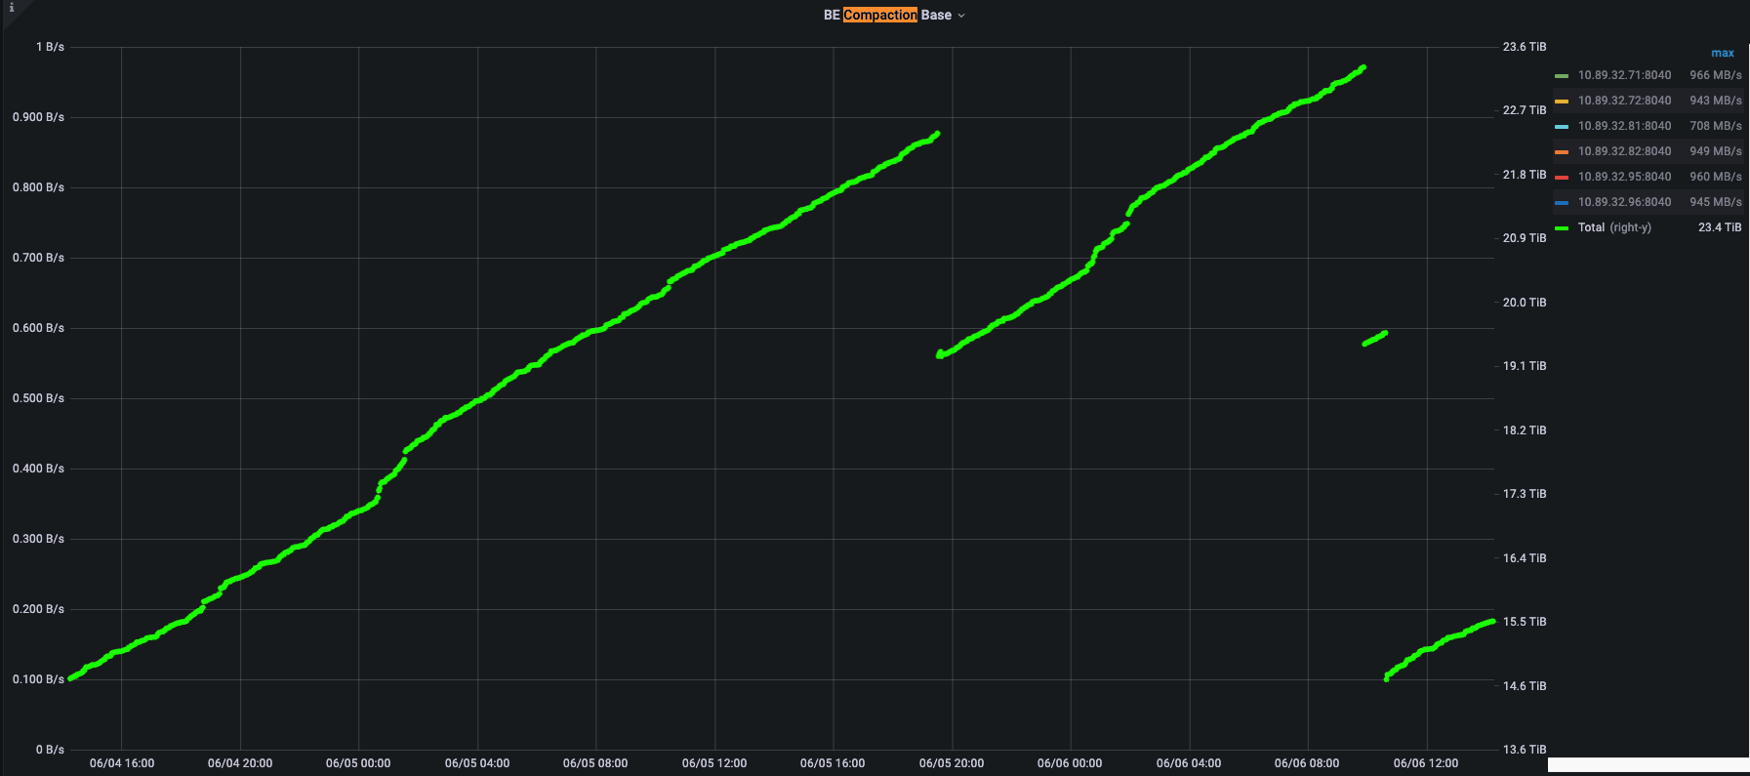Toggle series 10.89.32.71:8040 in the legend

click(1624, 75)
